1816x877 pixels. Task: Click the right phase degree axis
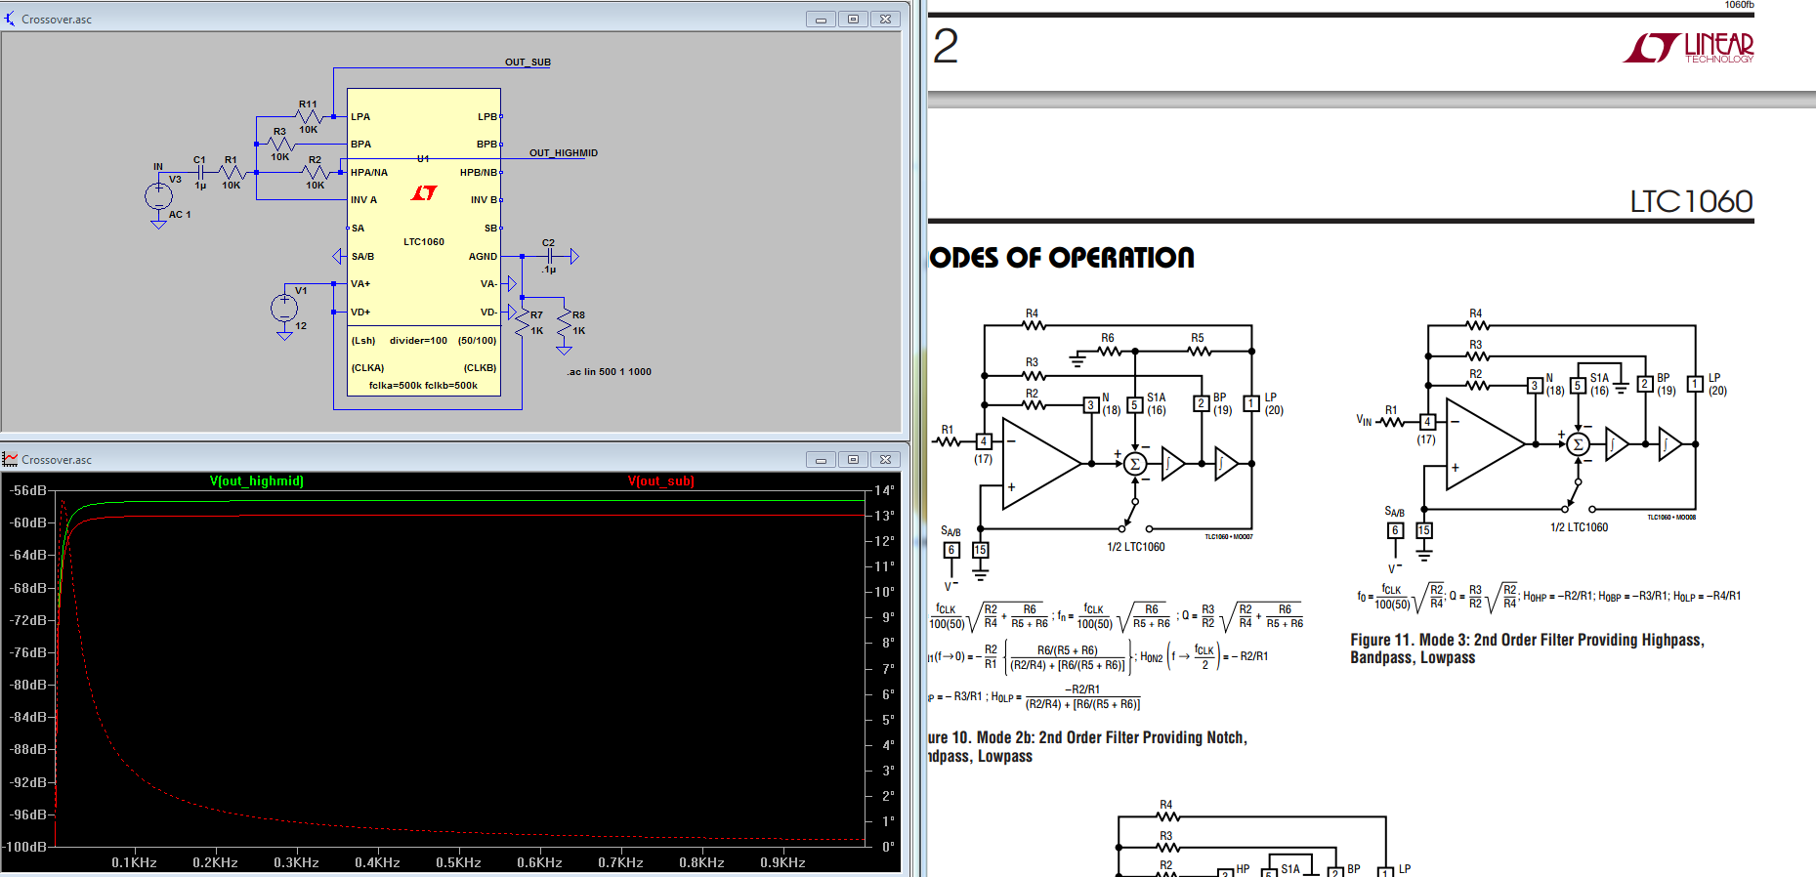coord(884,668)
